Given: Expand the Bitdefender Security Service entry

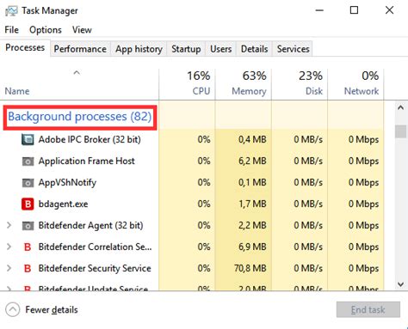Looking at the screenshot, I should click(9, 268).
